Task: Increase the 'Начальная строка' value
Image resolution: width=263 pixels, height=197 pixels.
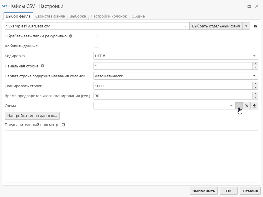Action: coord(255,64)
